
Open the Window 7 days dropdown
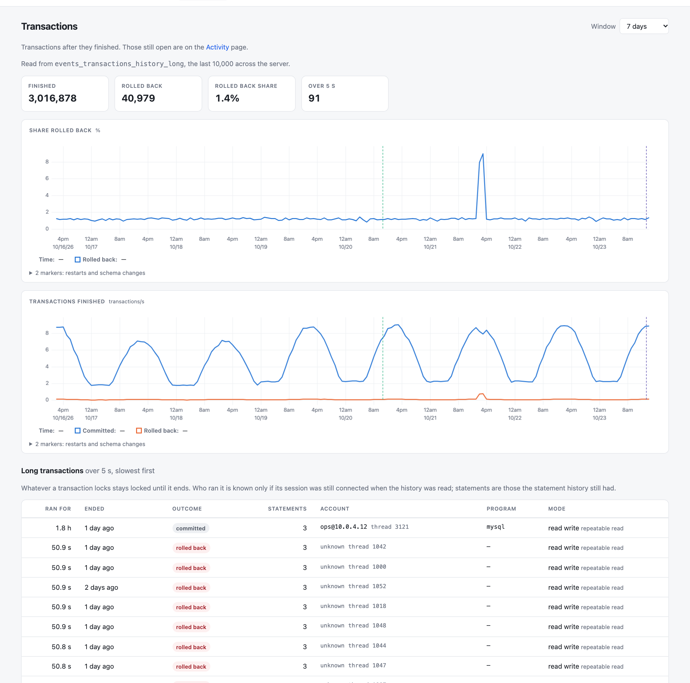pos(644,27)
